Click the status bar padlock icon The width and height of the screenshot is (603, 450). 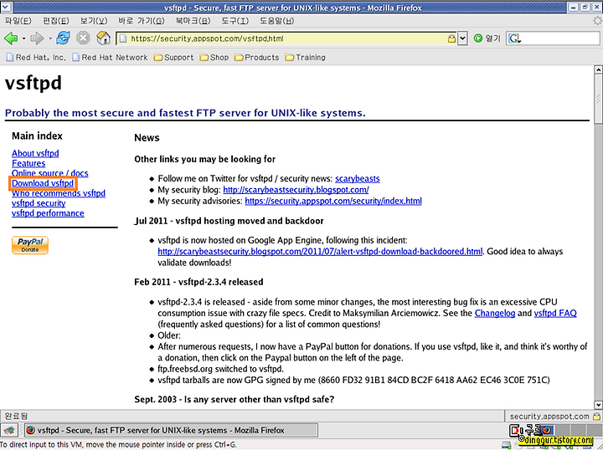click(596, 417)
